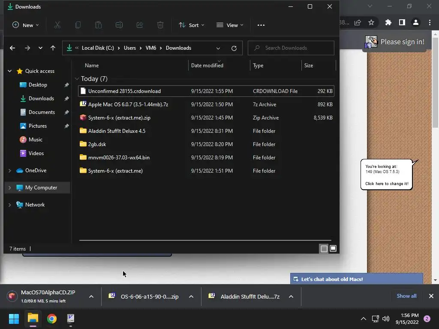The image size is (439, 329).
Task: Open the Chrome extensions puzzle icon
Action: pos(388,22)
